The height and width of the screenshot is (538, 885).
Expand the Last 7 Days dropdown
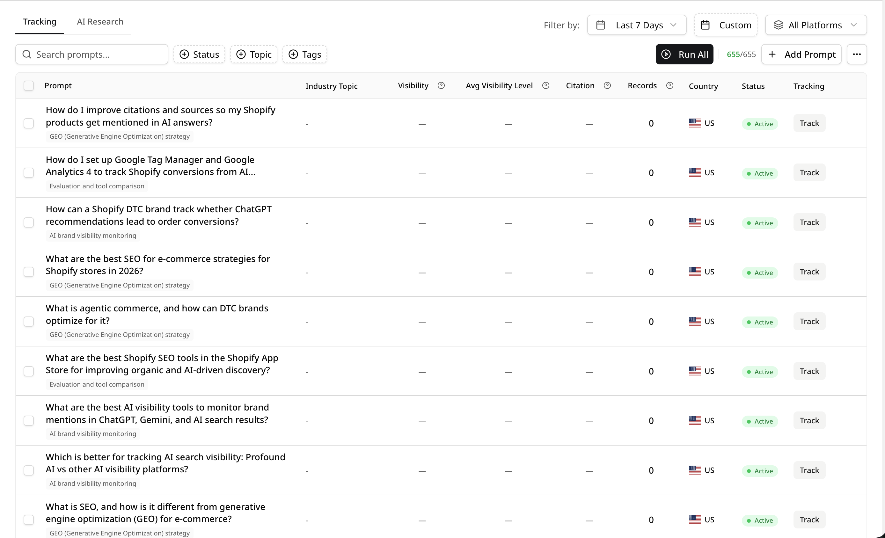point(636,25)
